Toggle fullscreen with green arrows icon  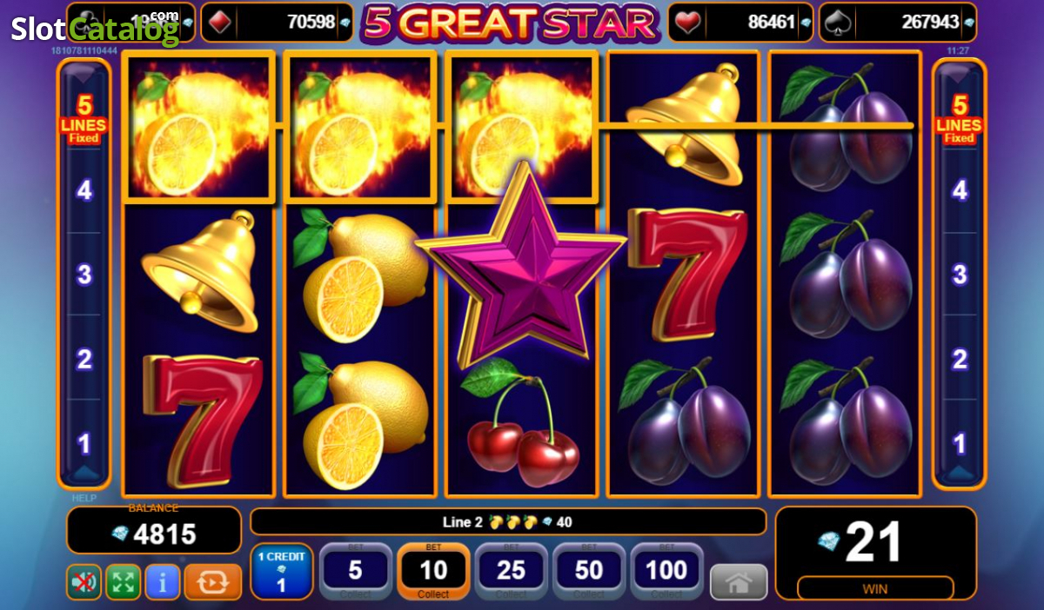(x=123, y=582)
